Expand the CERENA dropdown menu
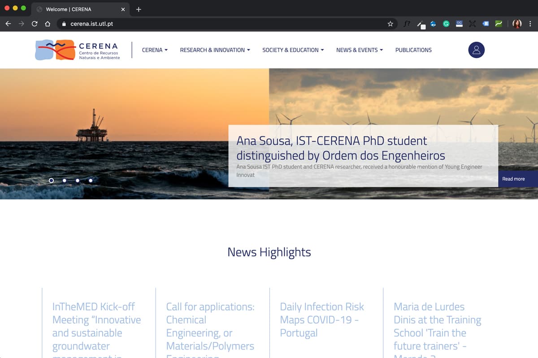This screenshot has height=358, width=538. click(x=155, y=50)
